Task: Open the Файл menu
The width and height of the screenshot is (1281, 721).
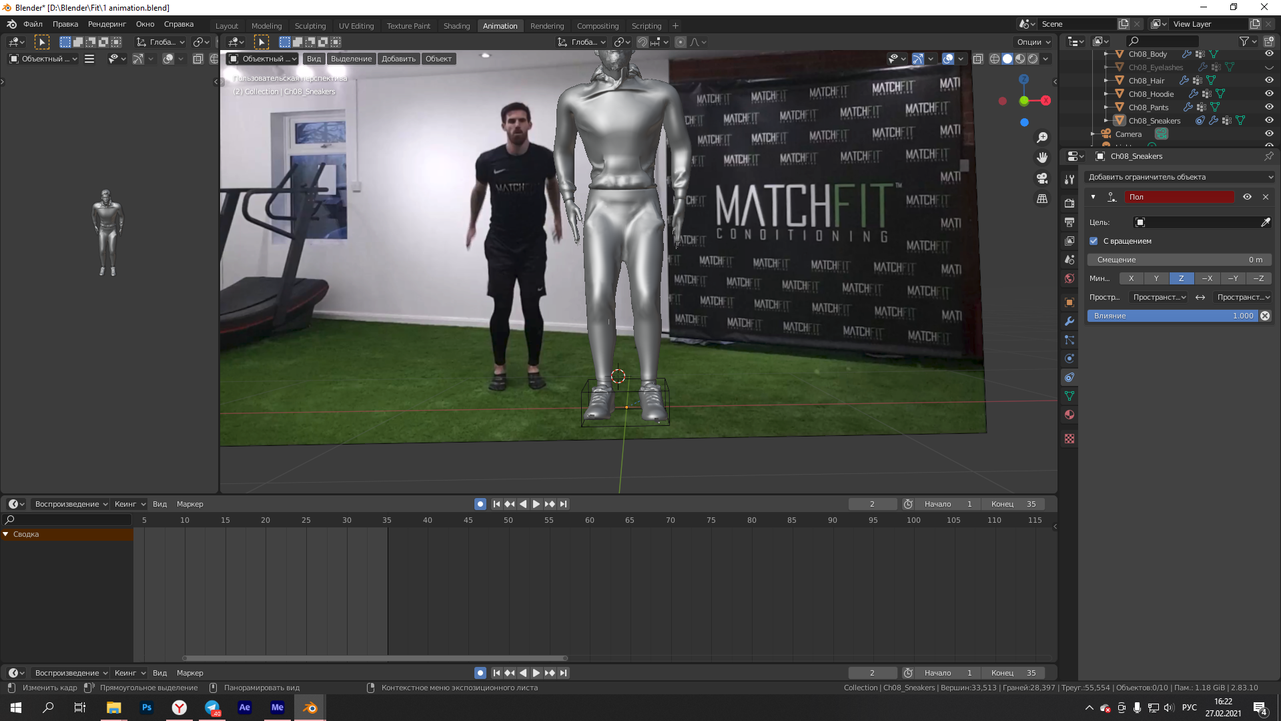Action: point(33,24)
